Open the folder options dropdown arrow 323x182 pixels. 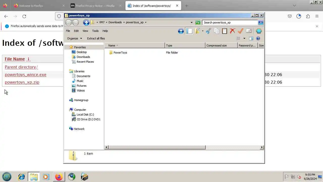click(202, 31)
